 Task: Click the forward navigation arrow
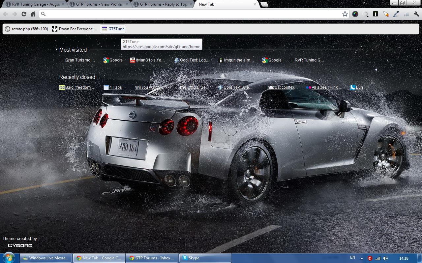coord(15,14)
